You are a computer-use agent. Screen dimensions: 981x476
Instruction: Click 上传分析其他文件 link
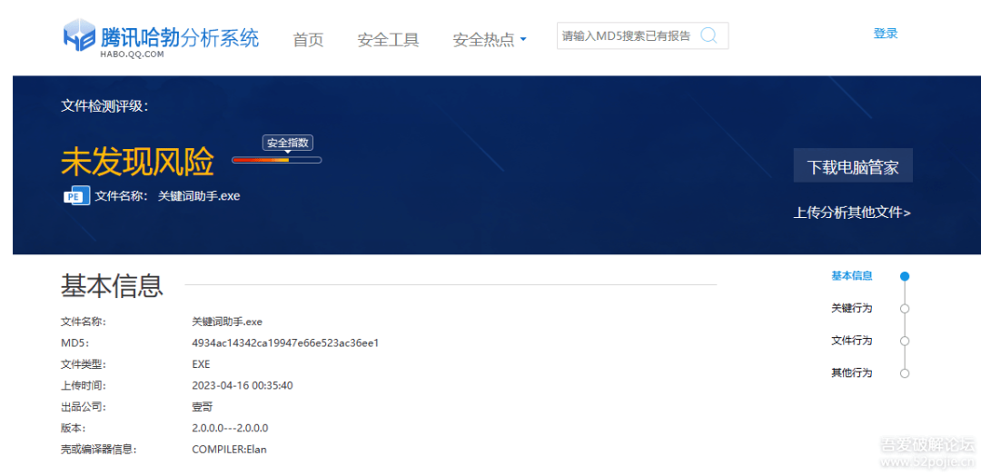tap(852, 213)
